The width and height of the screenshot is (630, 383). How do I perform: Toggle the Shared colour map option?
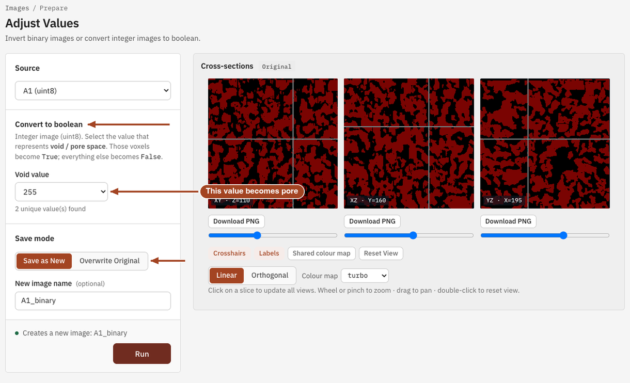point(321,253)
